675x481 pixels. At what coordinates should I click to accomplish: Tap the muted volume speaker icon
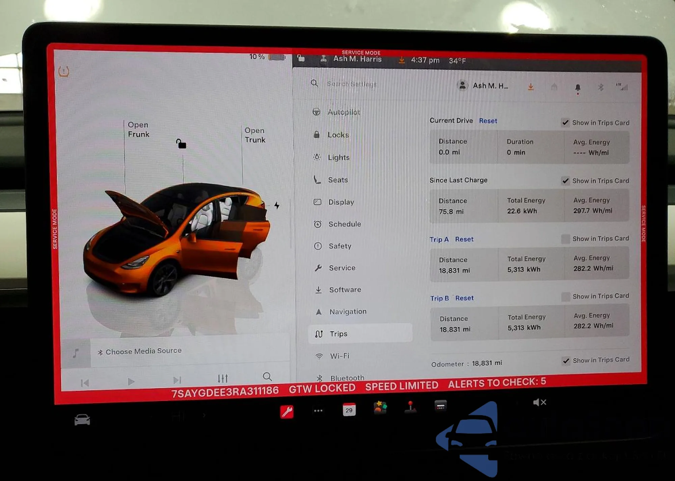point(539,402)
